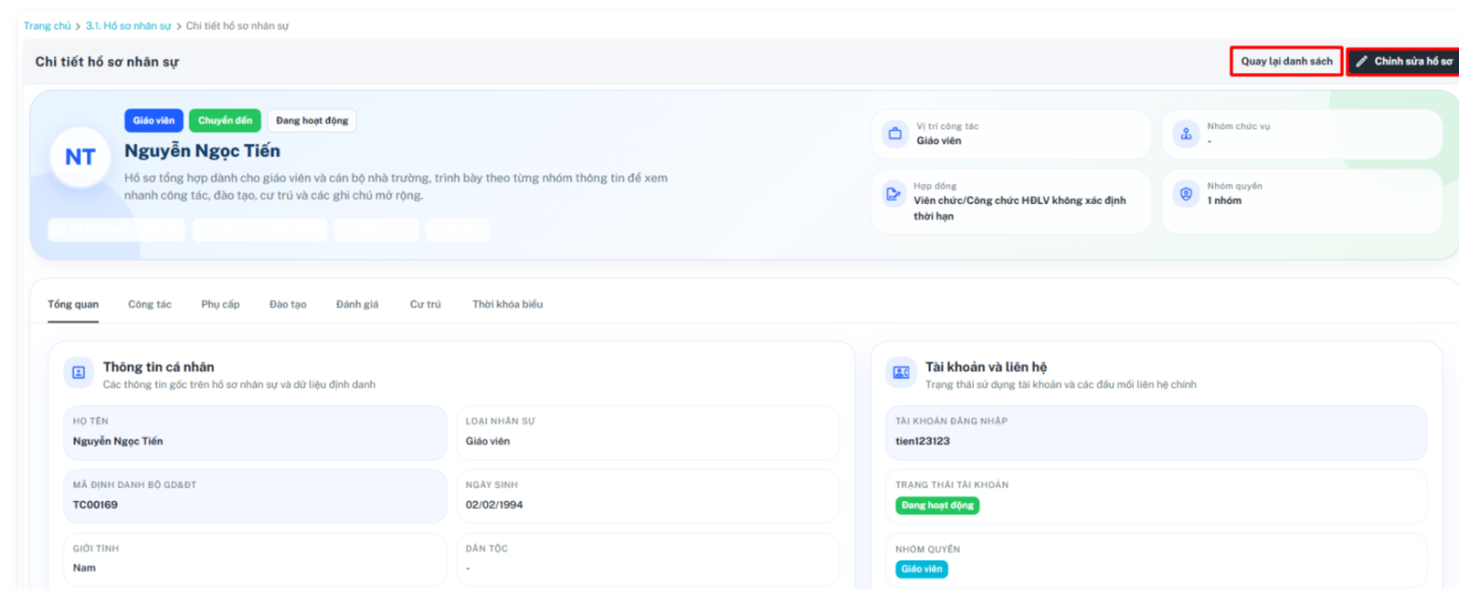Image resolution: width=1459 pixels, height=589 pixels.
Task: Click the Đang hoạt động badge in header
Action: pyautogui.click(x=312, y=121)
